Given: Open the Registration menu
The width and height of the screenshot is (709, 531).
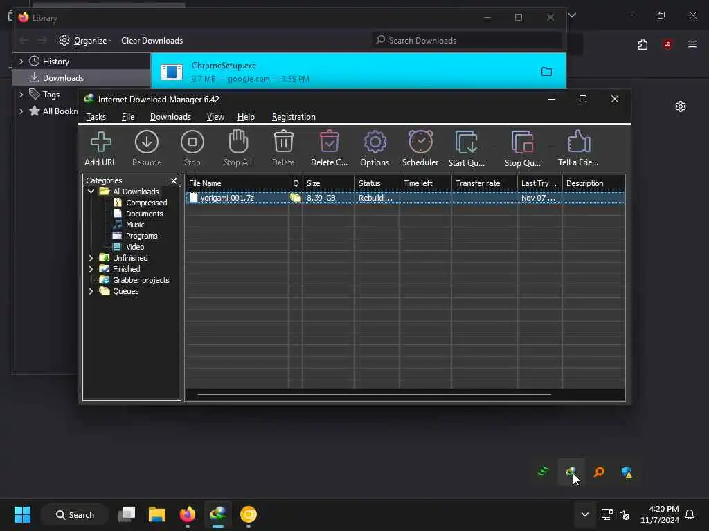Looking at the screenshot, I should pyautogui.click(x=294, y=116).
